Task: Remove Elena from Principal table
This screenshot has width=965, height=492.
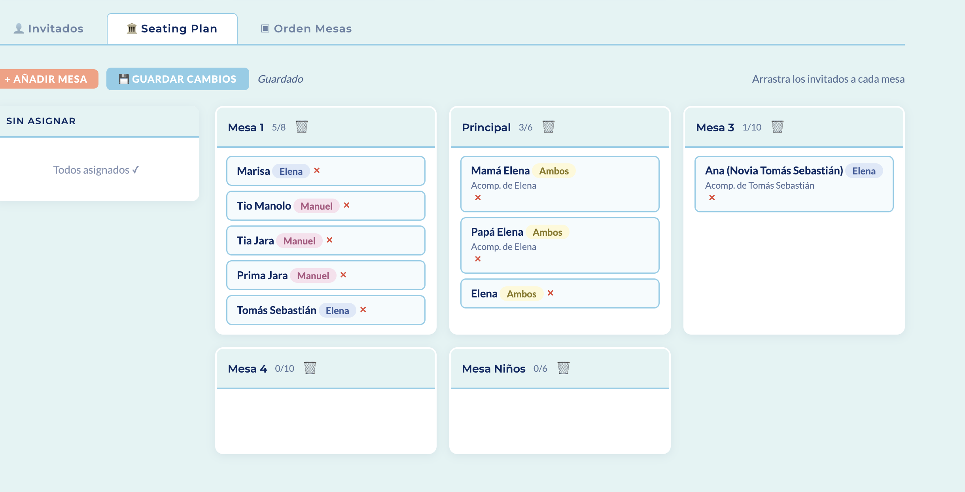Action: coord(551,293)
